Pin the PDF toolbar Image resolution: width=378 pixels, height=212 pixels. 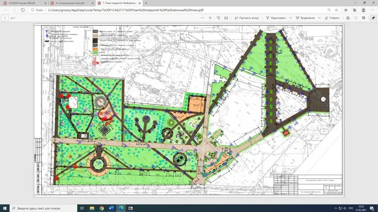click(x=373, y=18)
